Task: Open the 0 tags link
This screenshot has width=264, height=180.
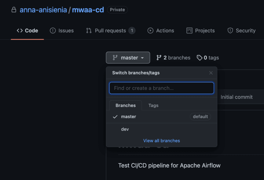Action: [208, 58]
